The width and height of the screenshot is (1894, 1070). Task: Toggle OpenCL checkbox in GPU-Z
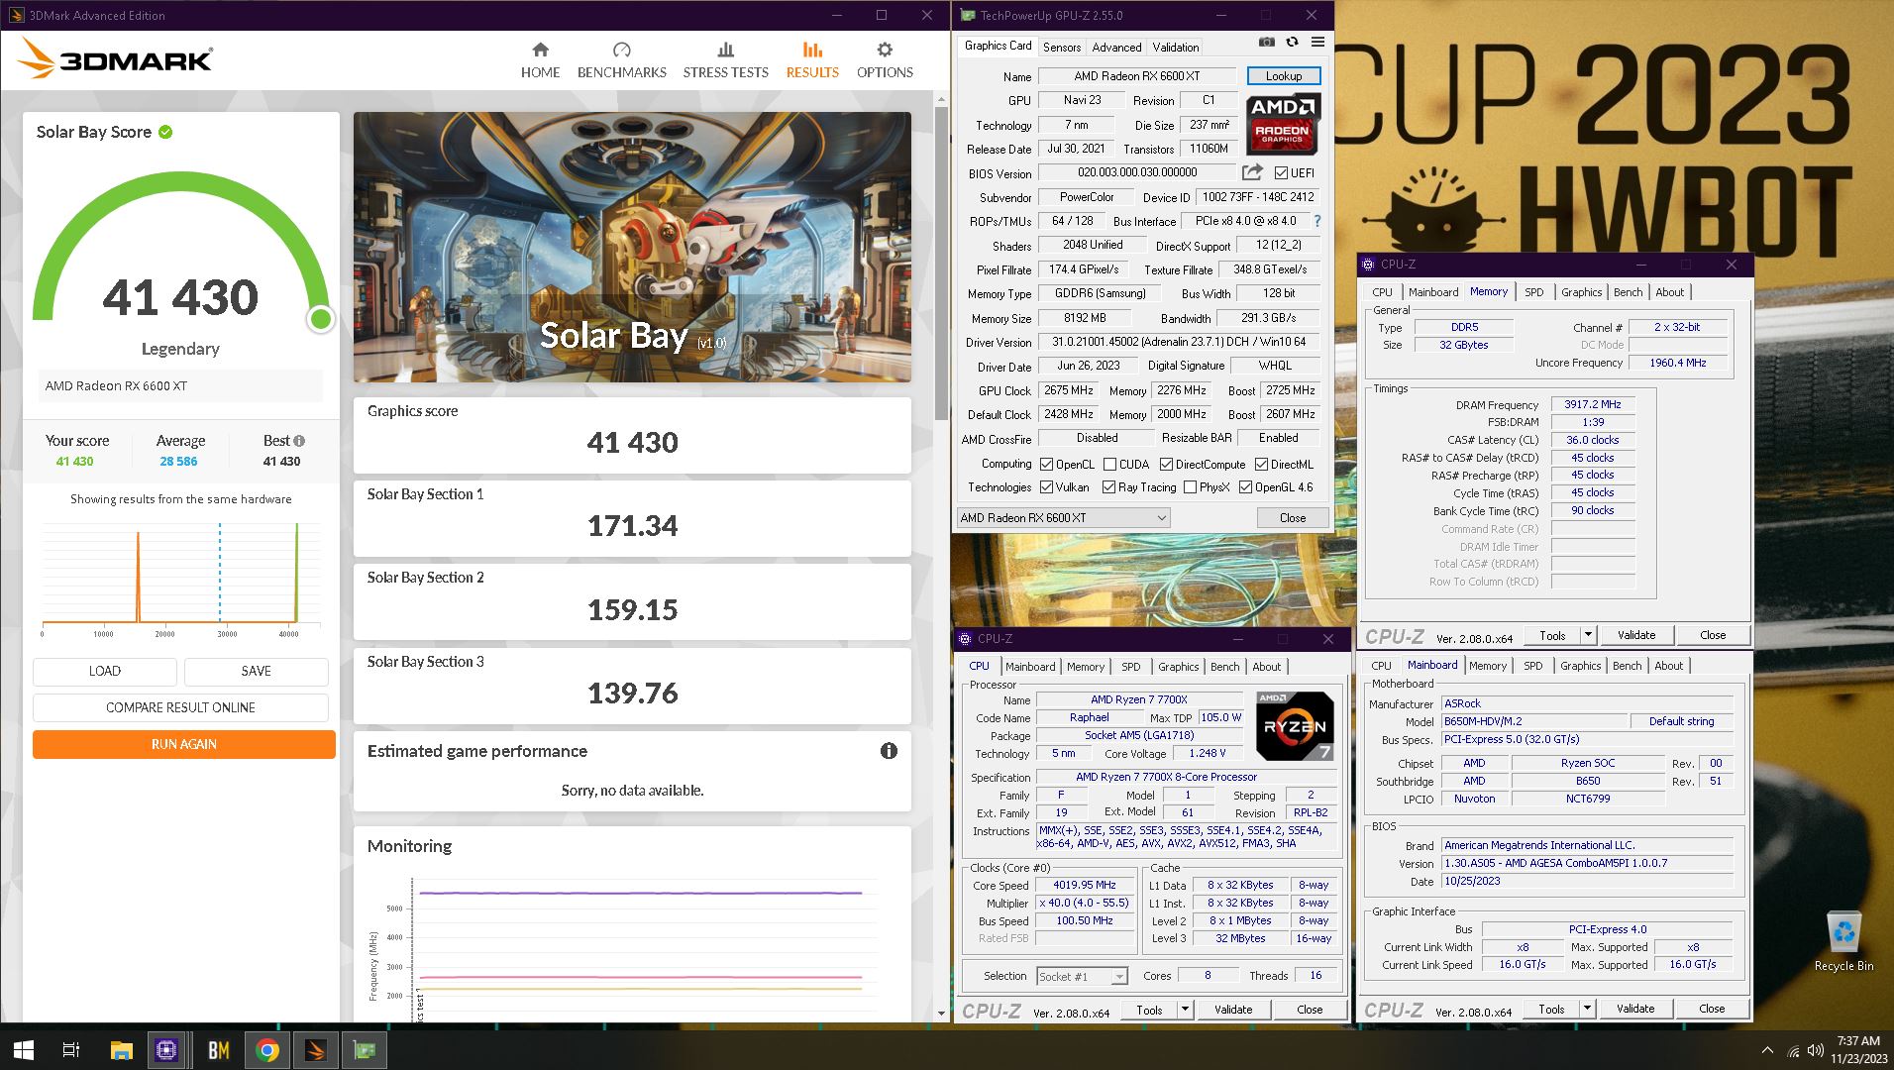[1046, 464]
